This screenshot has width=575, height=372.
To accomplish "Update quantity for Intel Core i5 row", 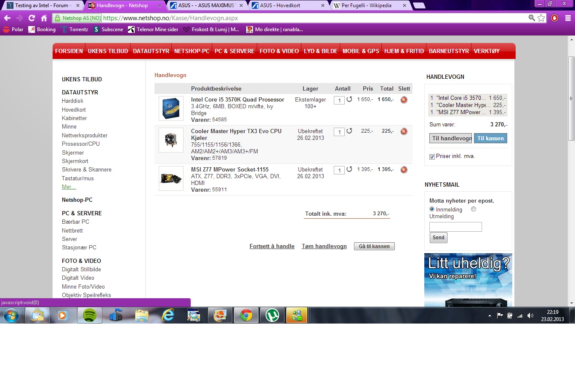I will tap(349, 99).
